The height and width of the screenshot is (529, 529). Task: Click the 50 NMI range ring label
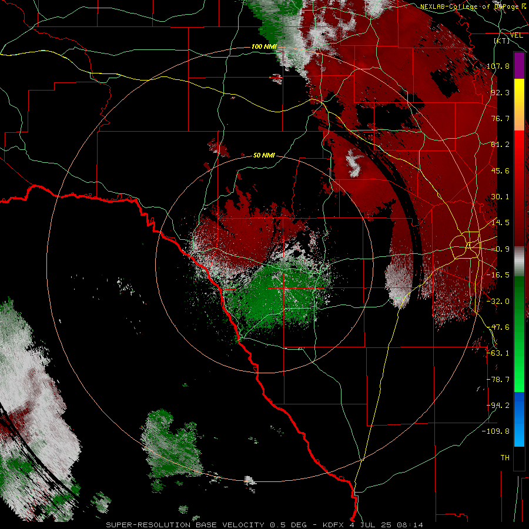click(x=264, y=155)
